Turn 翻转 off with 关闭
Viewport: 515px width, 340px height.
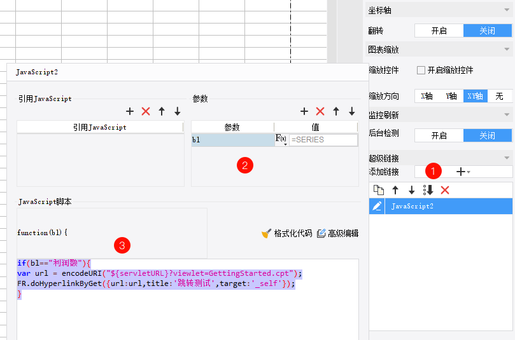pyautogui.click(x=488, y=31)
